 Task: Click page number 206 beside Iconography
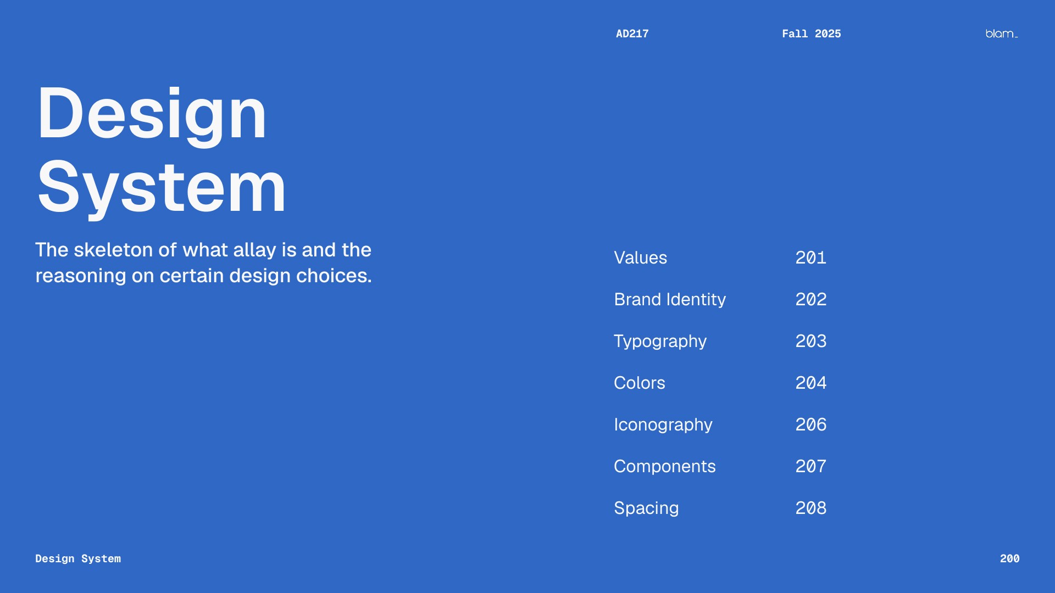coord(810,424)
